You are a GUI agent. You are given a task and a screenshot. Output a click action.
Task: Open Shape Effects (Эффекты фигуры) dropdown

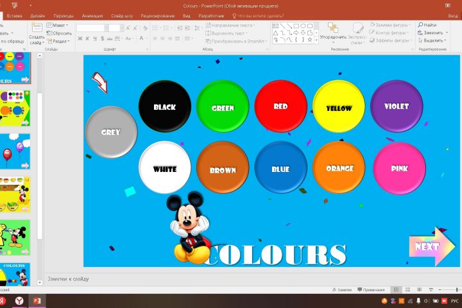pos(390,40)
